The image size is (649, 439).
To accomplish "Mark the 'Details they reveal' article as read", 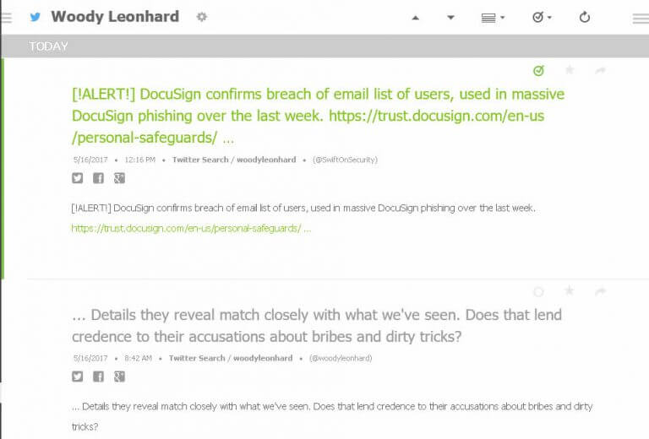I will [538, 292].
